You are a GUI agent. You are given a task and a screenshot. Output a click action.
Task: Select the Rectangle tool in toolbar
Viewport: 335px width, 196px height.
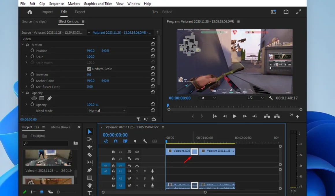90,178
